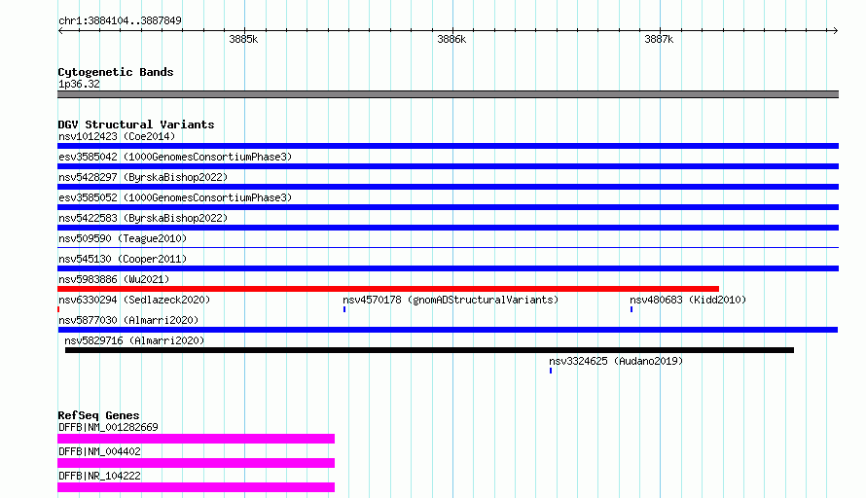Click nsv6330294 (Sedlazeck2020) variant label
The image size is (866, 498).
tap(134, 300)
